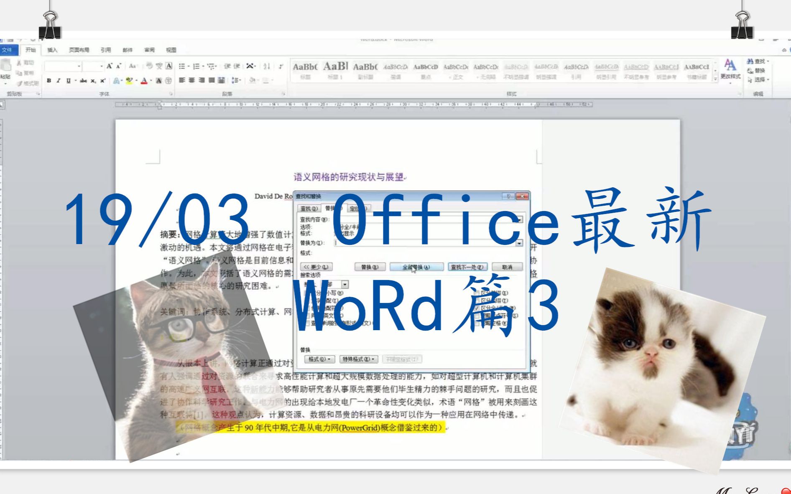The width and height of the screenshot is (791, 494).
Task: Click the Shrink Font icon
Action: tap(119, 66)
